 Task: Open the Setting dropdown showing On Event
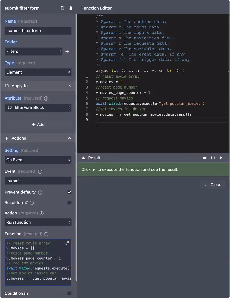[x=38, y=159]
